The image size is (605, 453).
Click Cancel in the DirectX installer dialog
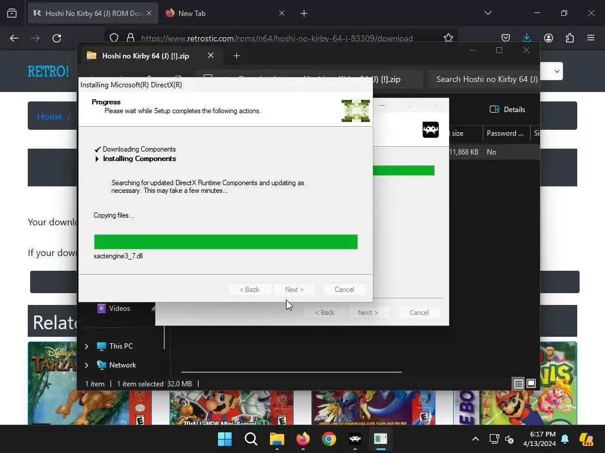[344, 289]
